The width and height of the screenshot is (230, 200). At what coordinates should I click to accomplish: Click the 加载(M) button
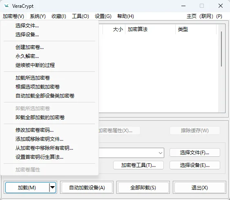pyautogui.click(x=27, y=187)
